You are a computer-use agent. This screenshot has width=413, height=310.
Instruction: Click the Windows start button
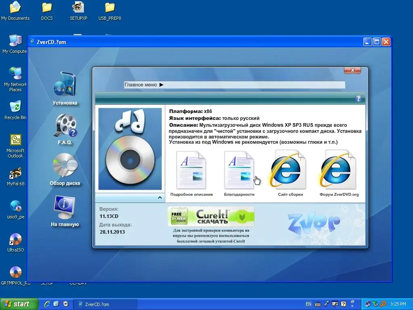[x=19, y=304]
